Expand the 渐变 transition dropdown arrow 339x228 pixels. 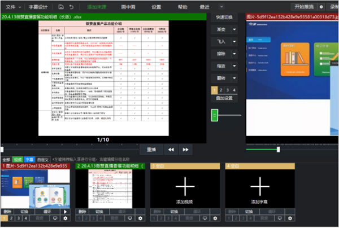(x=234, y=30)
